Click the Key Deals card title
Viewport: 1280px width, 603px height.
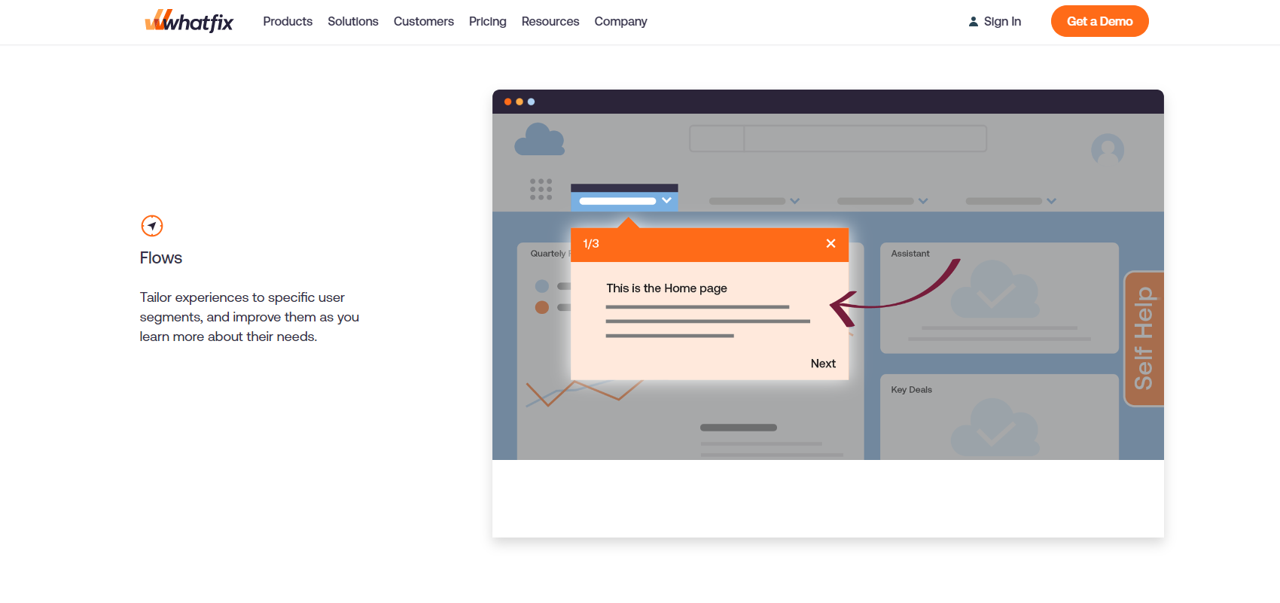tap(911, 390)
